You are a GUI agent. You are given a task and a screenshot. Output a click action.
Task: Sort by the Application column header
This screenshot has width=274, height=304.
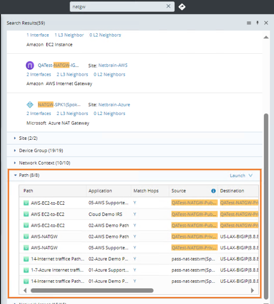[x=100, y=191]
